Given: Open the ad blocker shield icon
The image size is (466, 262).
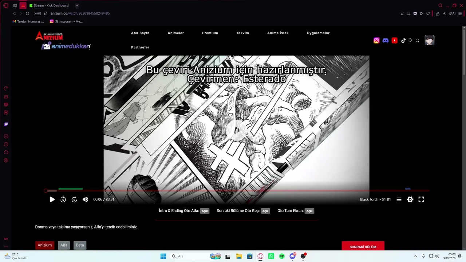Looking at the screenshot, I should click(x=415, y=13).
